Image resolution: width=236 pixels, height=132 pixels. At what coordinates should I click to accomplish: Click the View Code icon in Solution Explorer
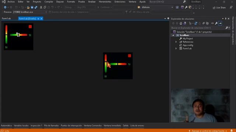[212, 23]
